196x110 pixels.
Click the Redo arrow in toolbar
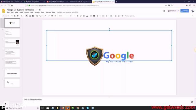pyautogui.click(x=12, y=16)
